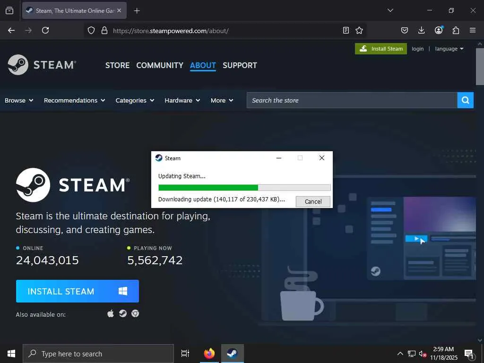This screenshot has width=484, height=363.
Task: Choose the SteamOS download icon
Action: click(123, 314)
